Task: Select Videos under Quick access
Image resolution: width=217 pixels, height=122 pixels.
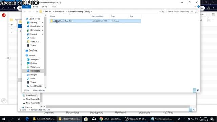Action: [x=33, y=45]
